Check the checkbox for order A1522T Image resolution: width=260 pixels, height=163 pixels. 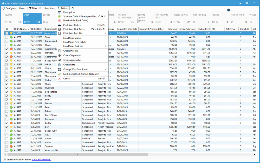point(7,37)
